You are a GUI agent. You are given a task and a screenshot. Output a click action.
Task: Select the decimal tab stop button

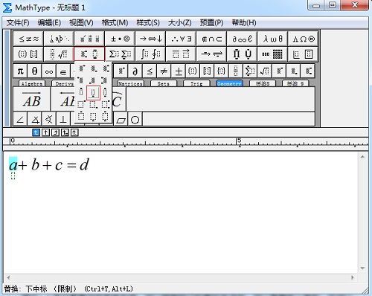point(74,132)
